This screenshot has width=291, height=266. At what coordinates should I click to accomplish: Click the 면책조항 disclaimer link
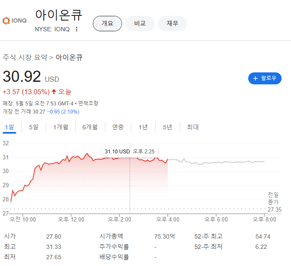[88, 103]
